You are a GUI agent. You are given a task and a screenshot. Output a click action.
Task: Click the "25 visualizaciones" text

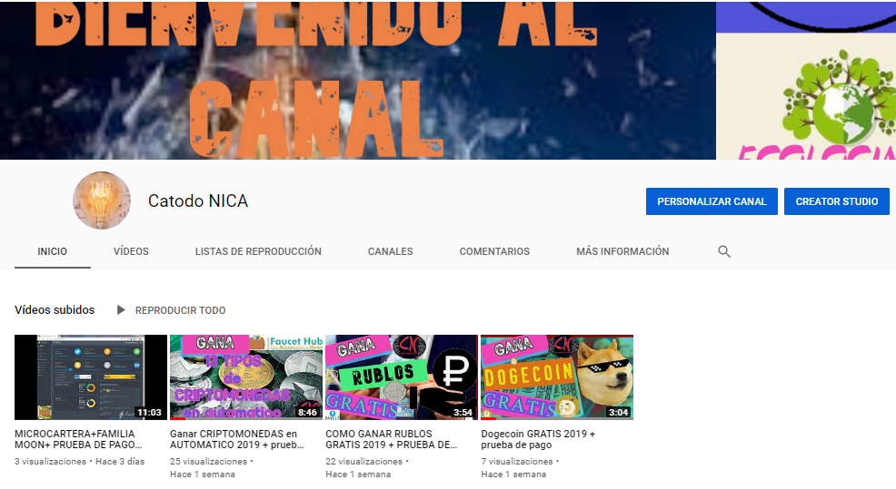click(x=209, y=461)
